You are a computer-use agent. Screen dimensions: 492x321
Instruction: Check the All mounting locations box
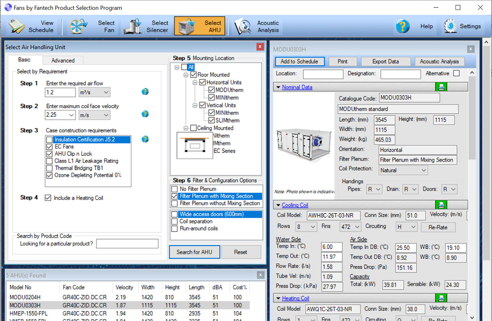pos(184,67)
